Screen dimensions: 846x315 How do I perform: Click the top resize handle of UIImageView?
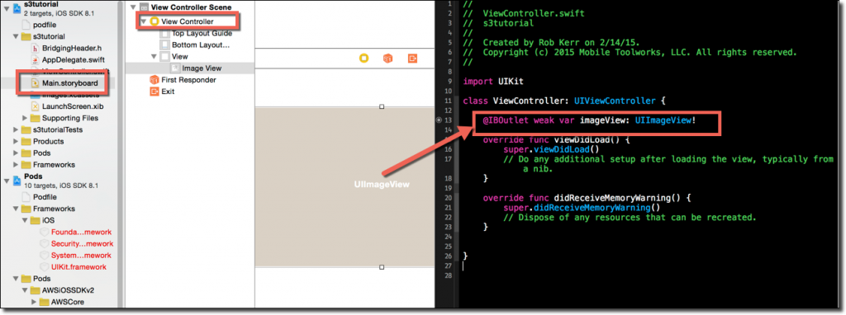click(382, 106)
